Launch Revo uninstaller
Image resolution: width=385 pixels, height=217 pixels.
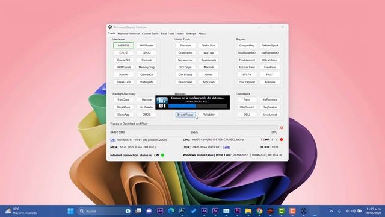pyautogui.click(x=247, y=99)
